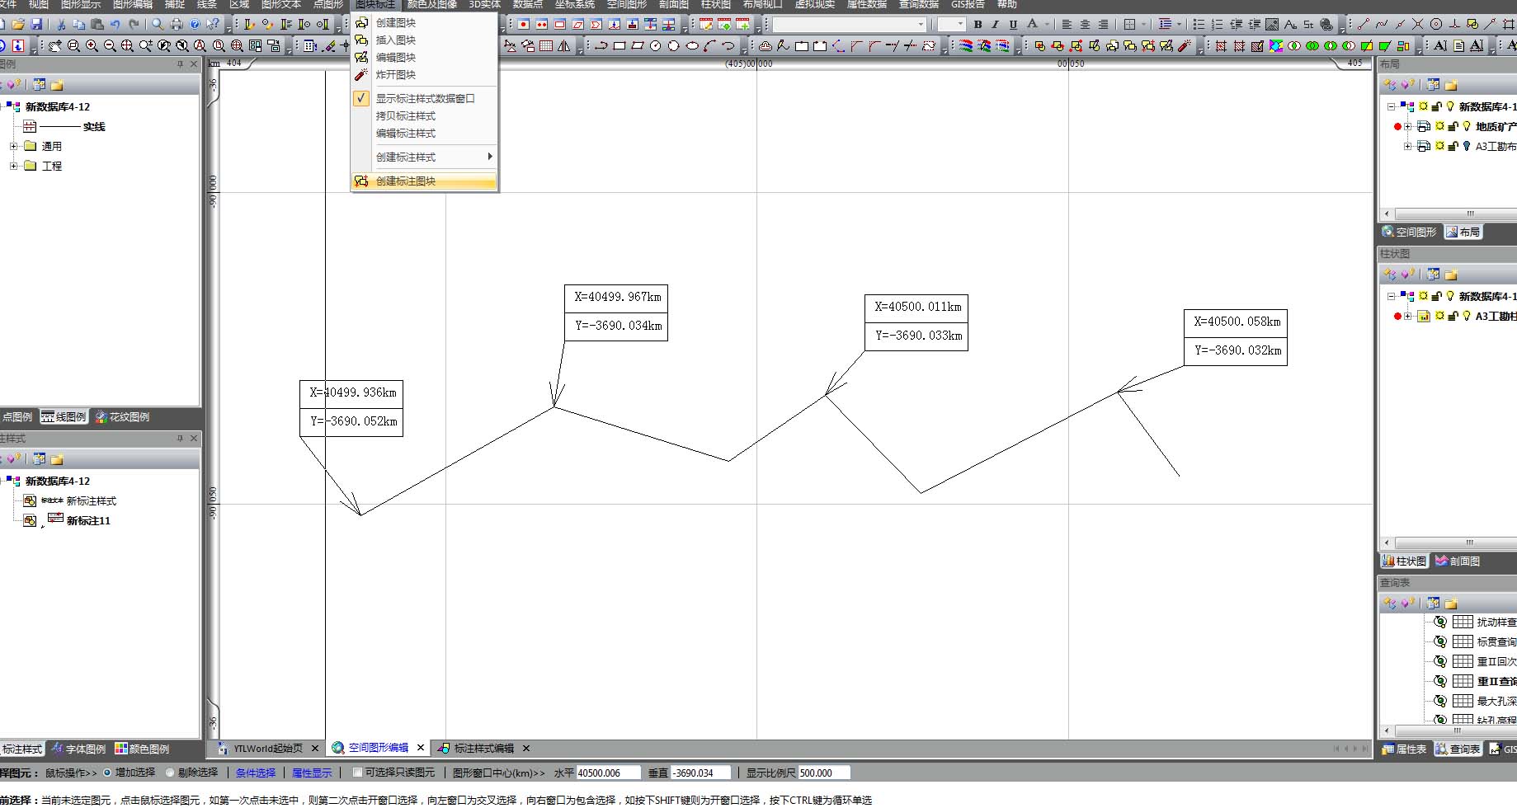Click the zoom-in magnifier with plus sign
Viewport: 1517px width, 808px height.
pyautogui.click(x=92, y=46)
